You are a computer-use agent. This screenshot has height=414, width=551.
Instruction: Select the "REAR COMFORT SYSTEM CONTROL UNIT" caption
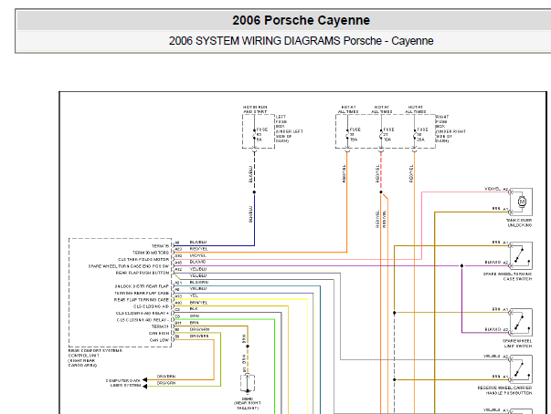point(95,357)
